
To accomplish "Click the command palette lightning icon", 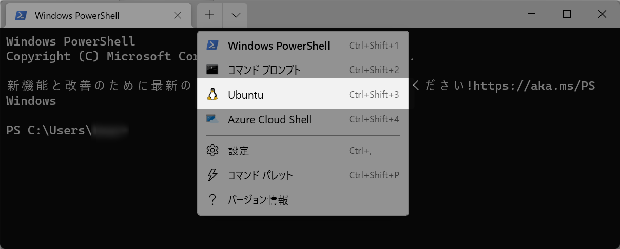I will tap(212, 175).
